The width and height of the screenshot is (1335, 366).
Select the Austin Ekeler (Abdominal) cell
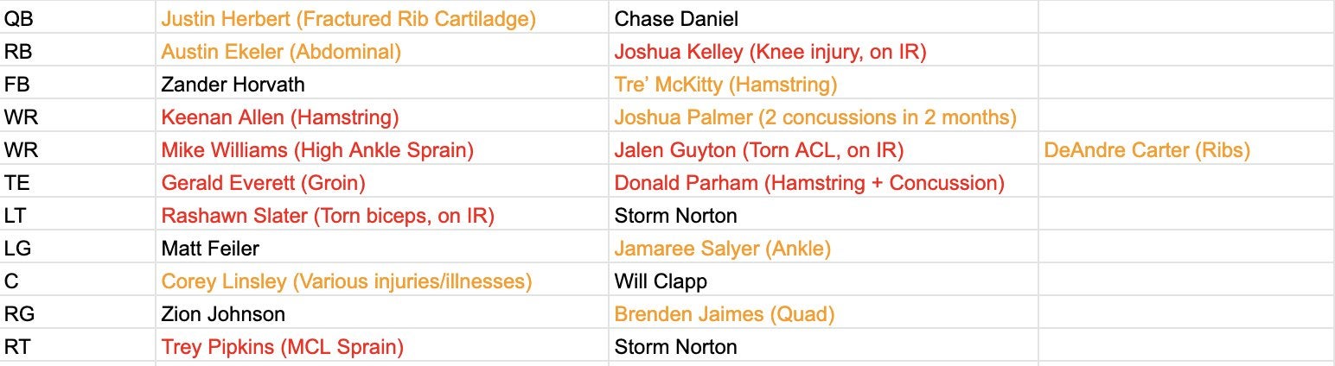(x=281, y=52)
